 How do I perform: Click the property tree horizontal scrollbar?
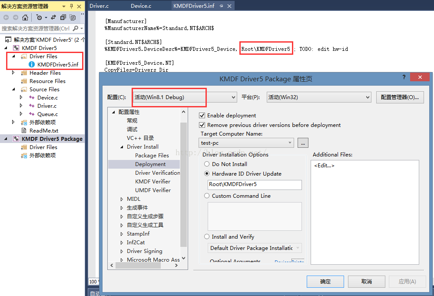138,266
